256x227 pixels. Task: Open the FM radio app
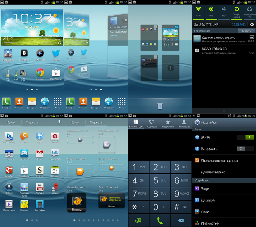9,153
